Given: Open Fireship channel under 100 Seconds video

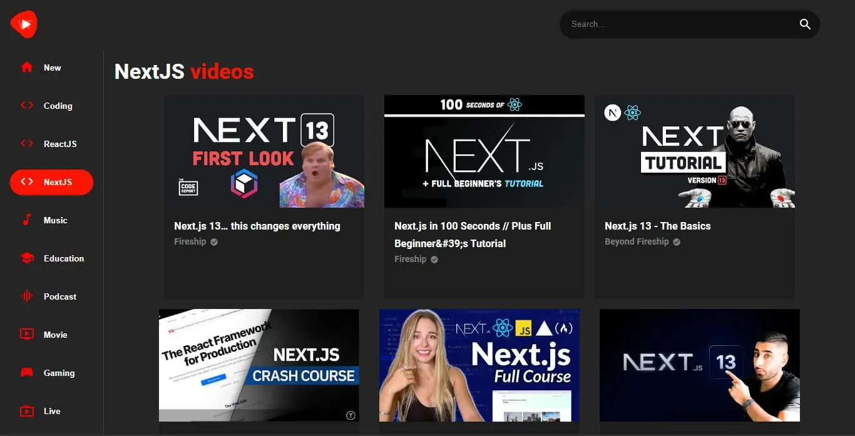Looking at the screenshot, I should [x=411, y=259].
